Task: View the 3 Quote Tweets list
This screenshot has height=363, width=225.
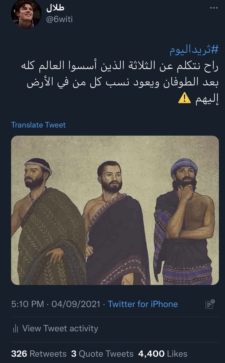Action: click(x=102, y=354)
